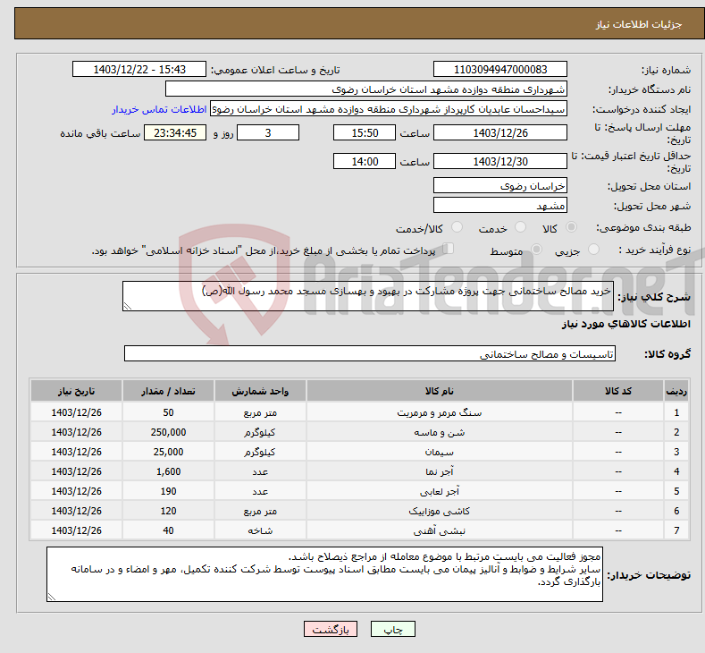Select the item سیمان

(440, 453)
